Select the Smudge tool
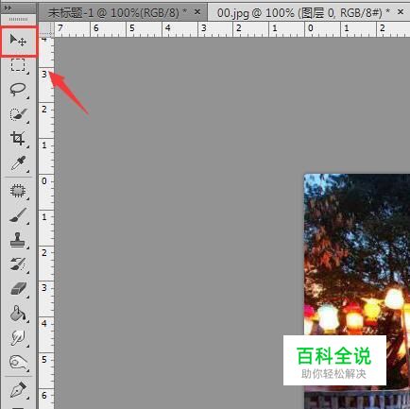Image resolution: width=410 pixels, height=409 pixels. point(18,338)
